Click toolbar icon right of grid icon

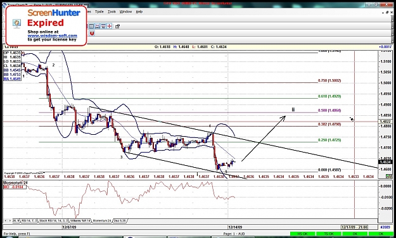click(x=97, y=26)
